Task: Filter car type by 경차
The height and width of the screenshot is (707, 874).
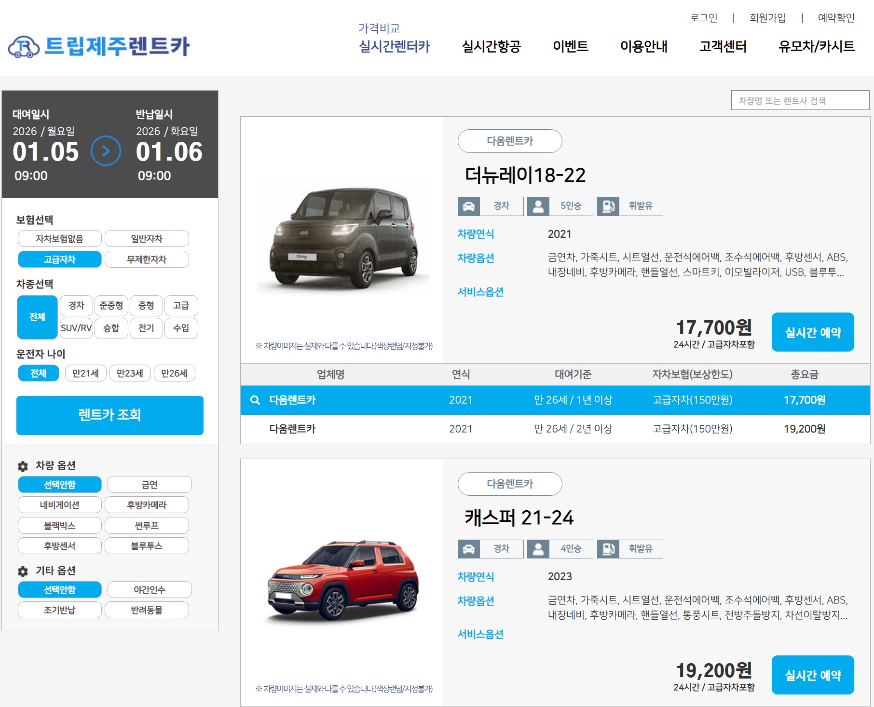Action: point(76,306)
